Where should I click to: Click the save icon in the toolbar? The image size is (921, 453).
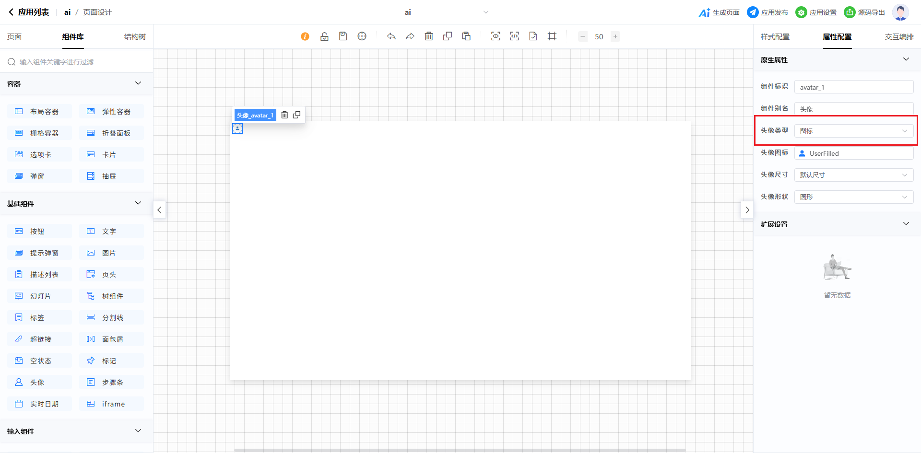pyautogui.click(x=343, y=36)
